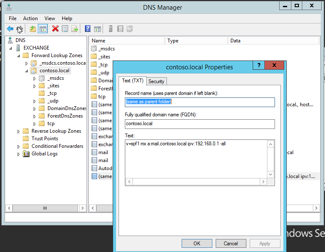The height and width of the screenshot is (252, 325).
Task: Click the left tree pane horizontal scrollbar thumb
Action: [x=45, y=208]
